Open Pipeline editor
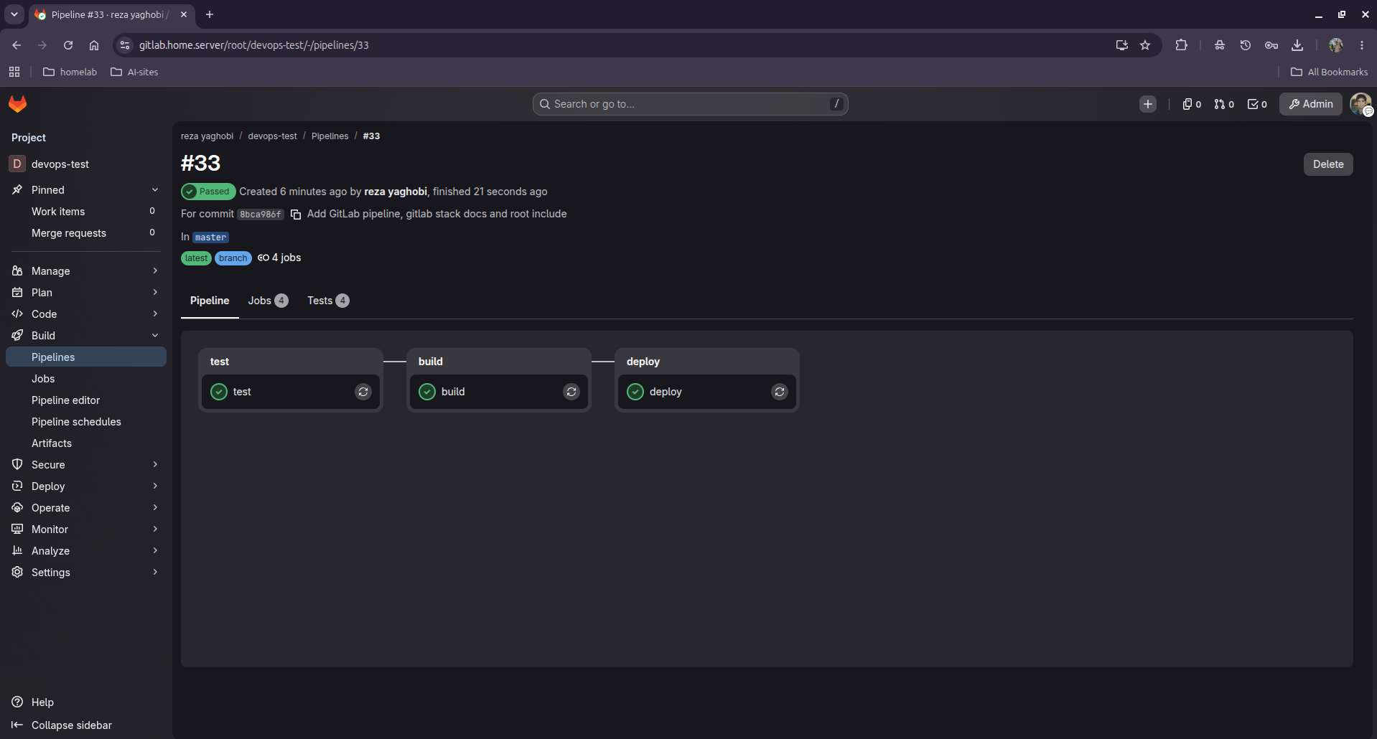Viewport: 1377px width, 739px height. point(86,400)
